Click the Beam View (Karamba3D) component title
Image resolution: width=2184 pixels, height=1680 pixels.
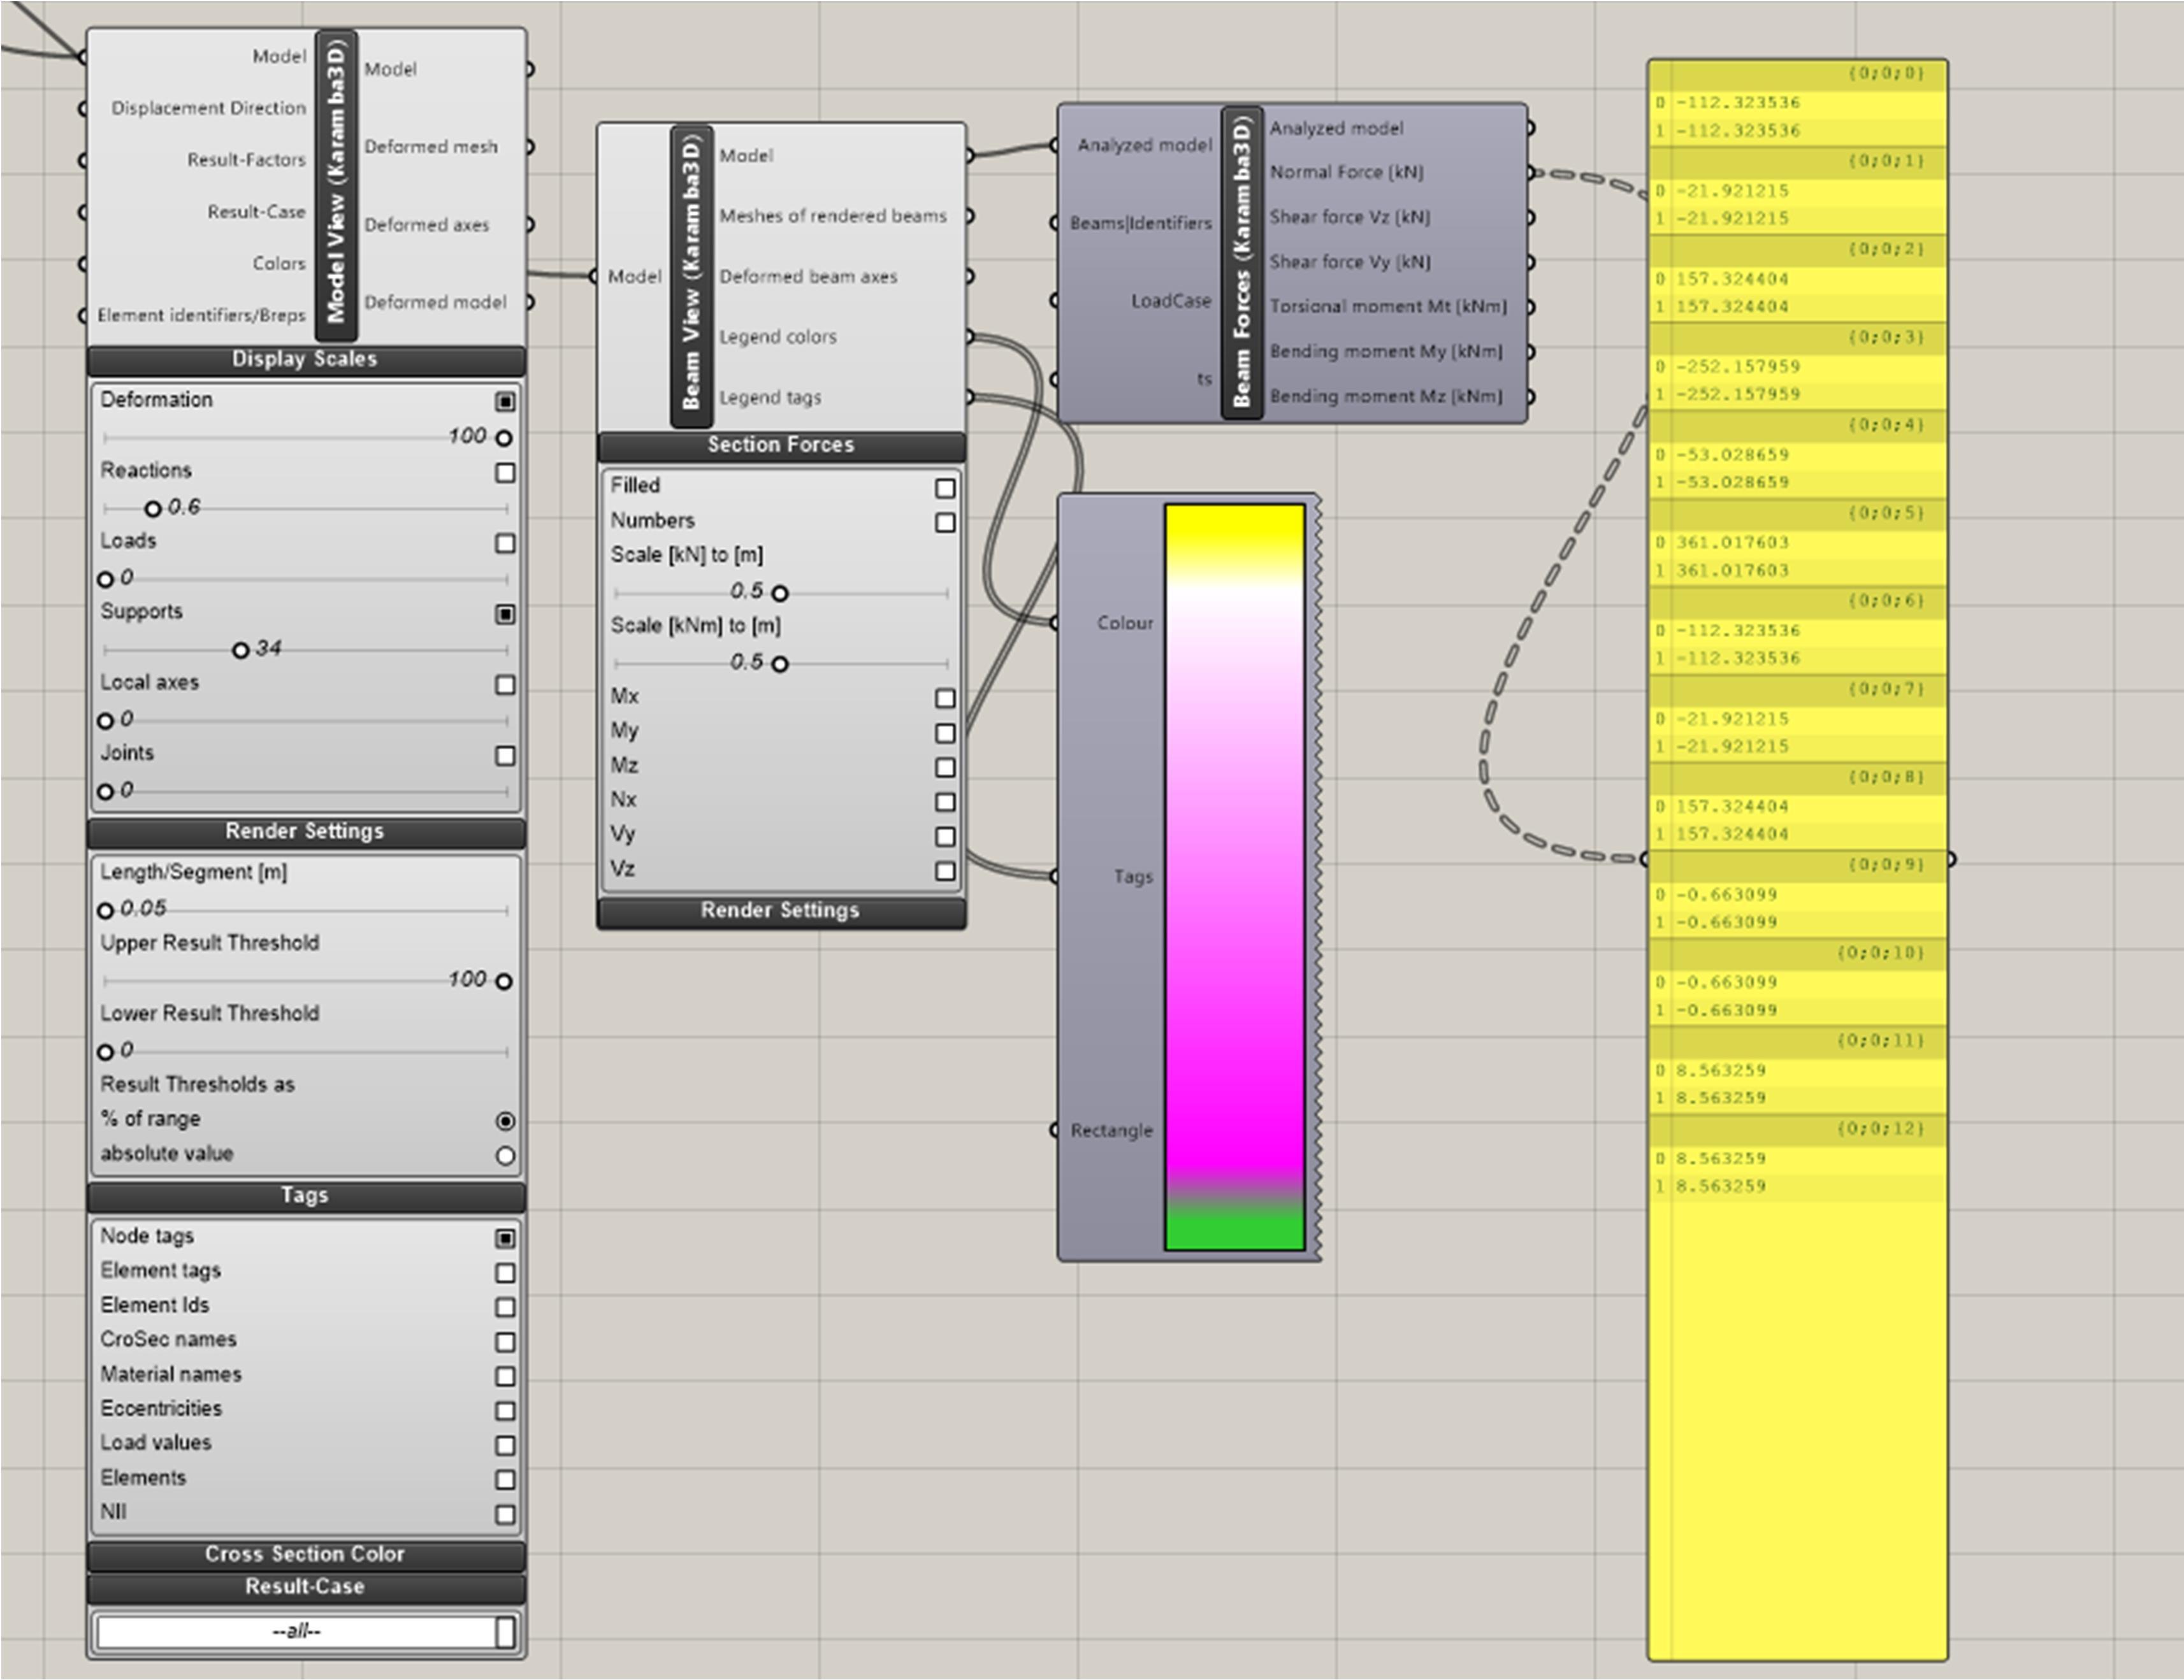(x=691, y=276)
